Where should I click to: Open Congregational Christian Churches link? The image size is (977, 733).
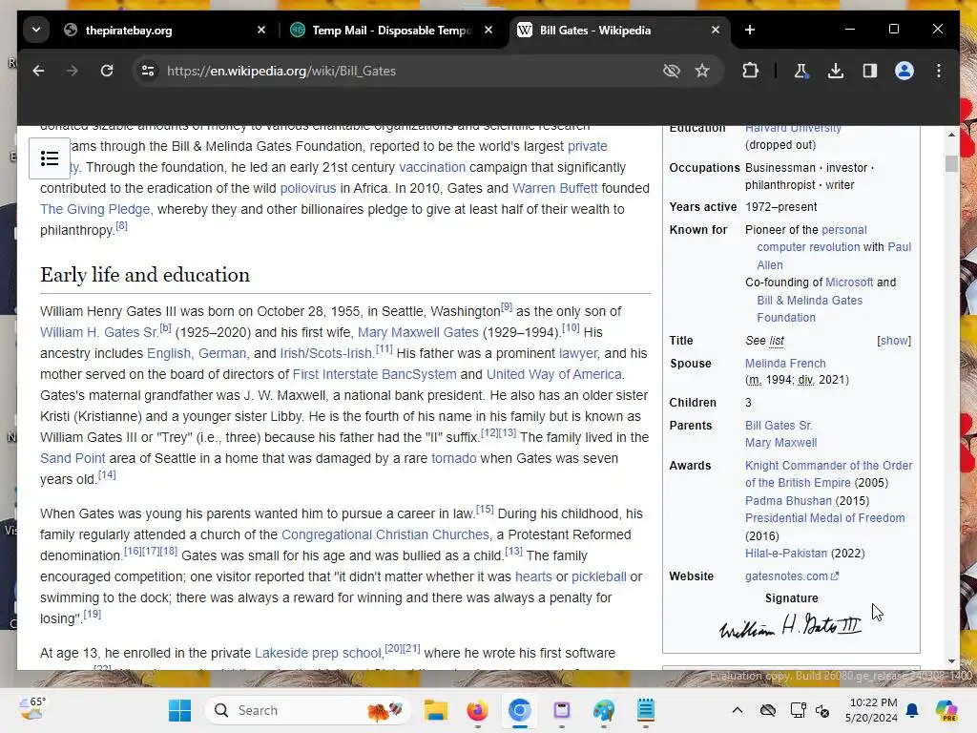click(x=385, y=534)
